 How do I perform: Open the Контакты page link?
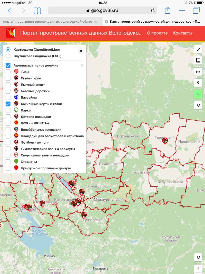click(x=182, y=33)
